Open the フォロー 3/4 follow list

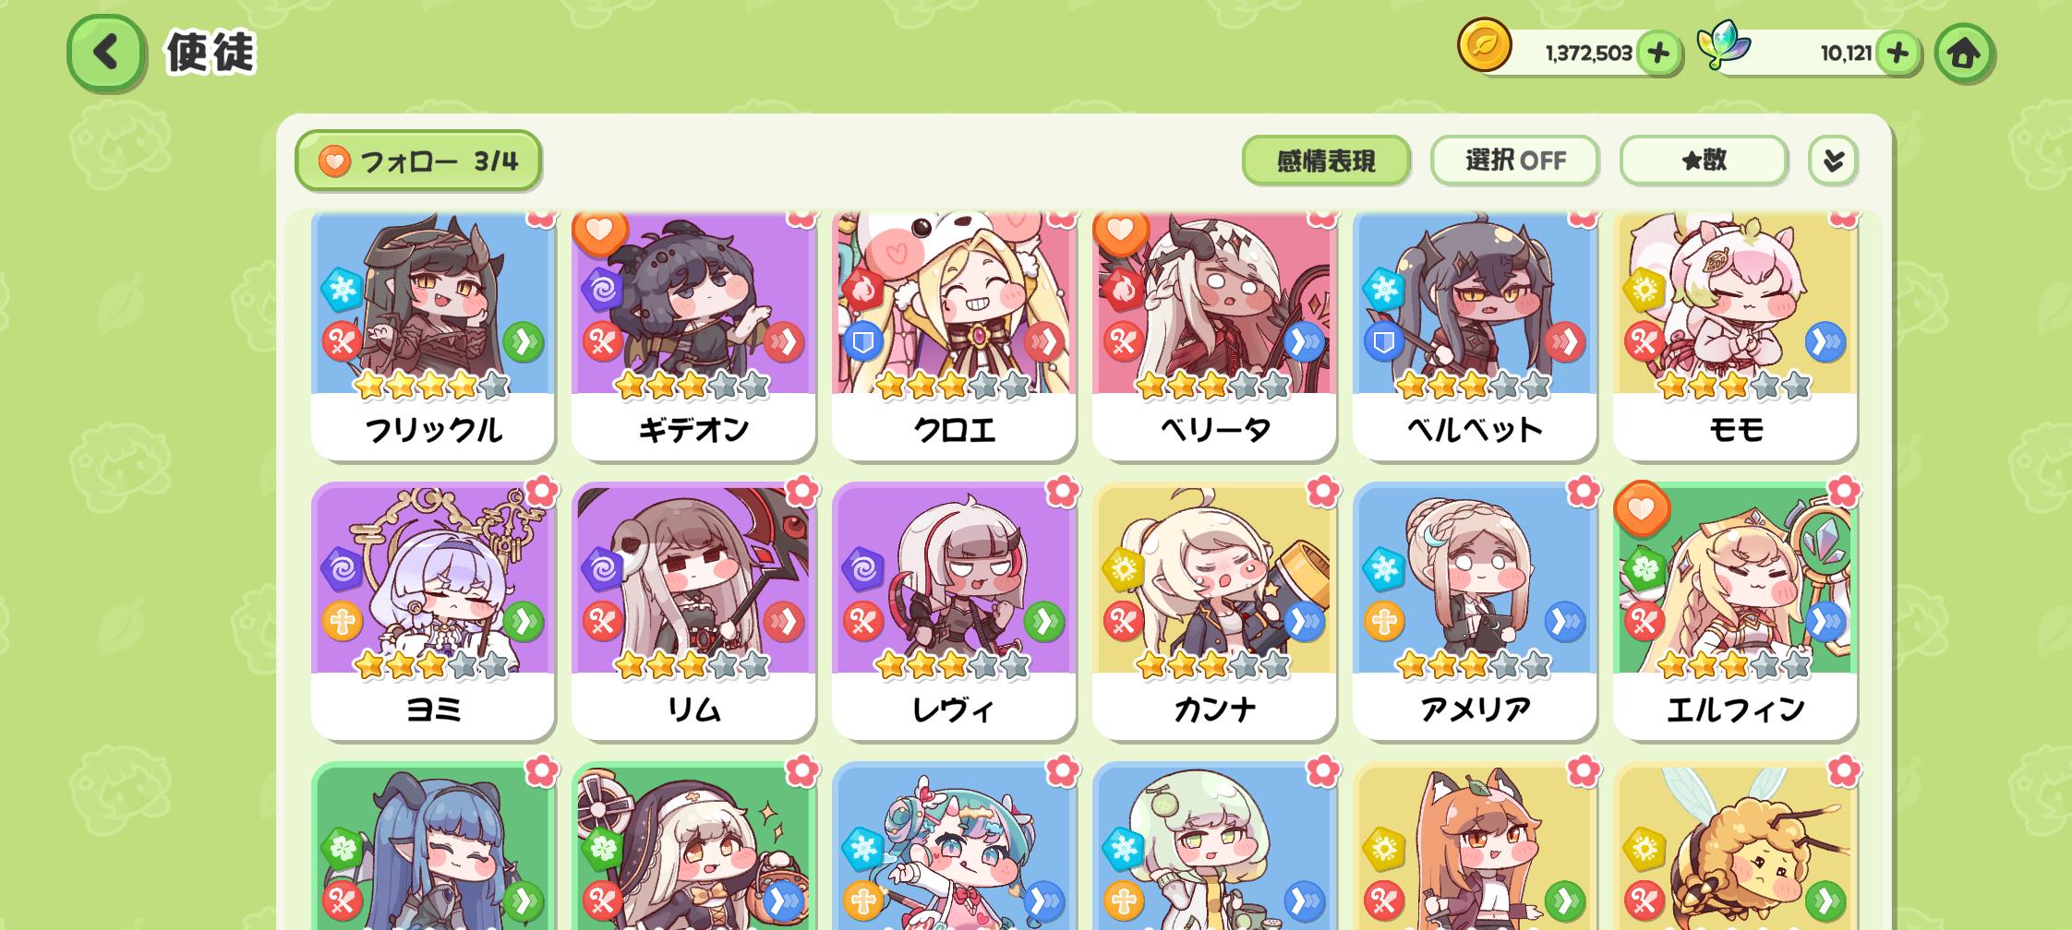[x=418, y=161]
